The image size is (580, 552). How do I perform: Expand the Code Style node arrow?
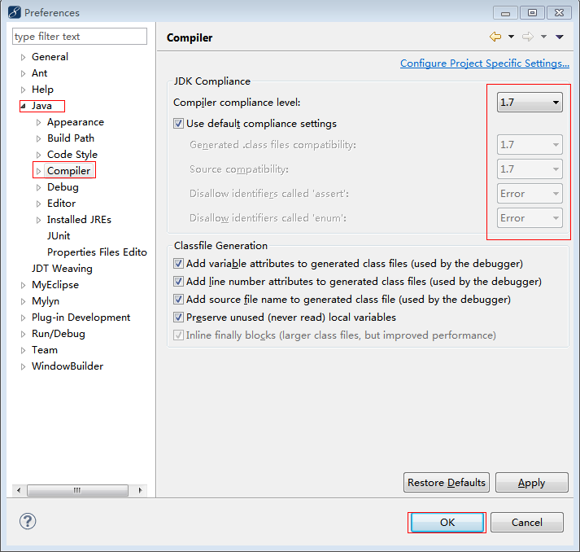(x=38, y=155)
